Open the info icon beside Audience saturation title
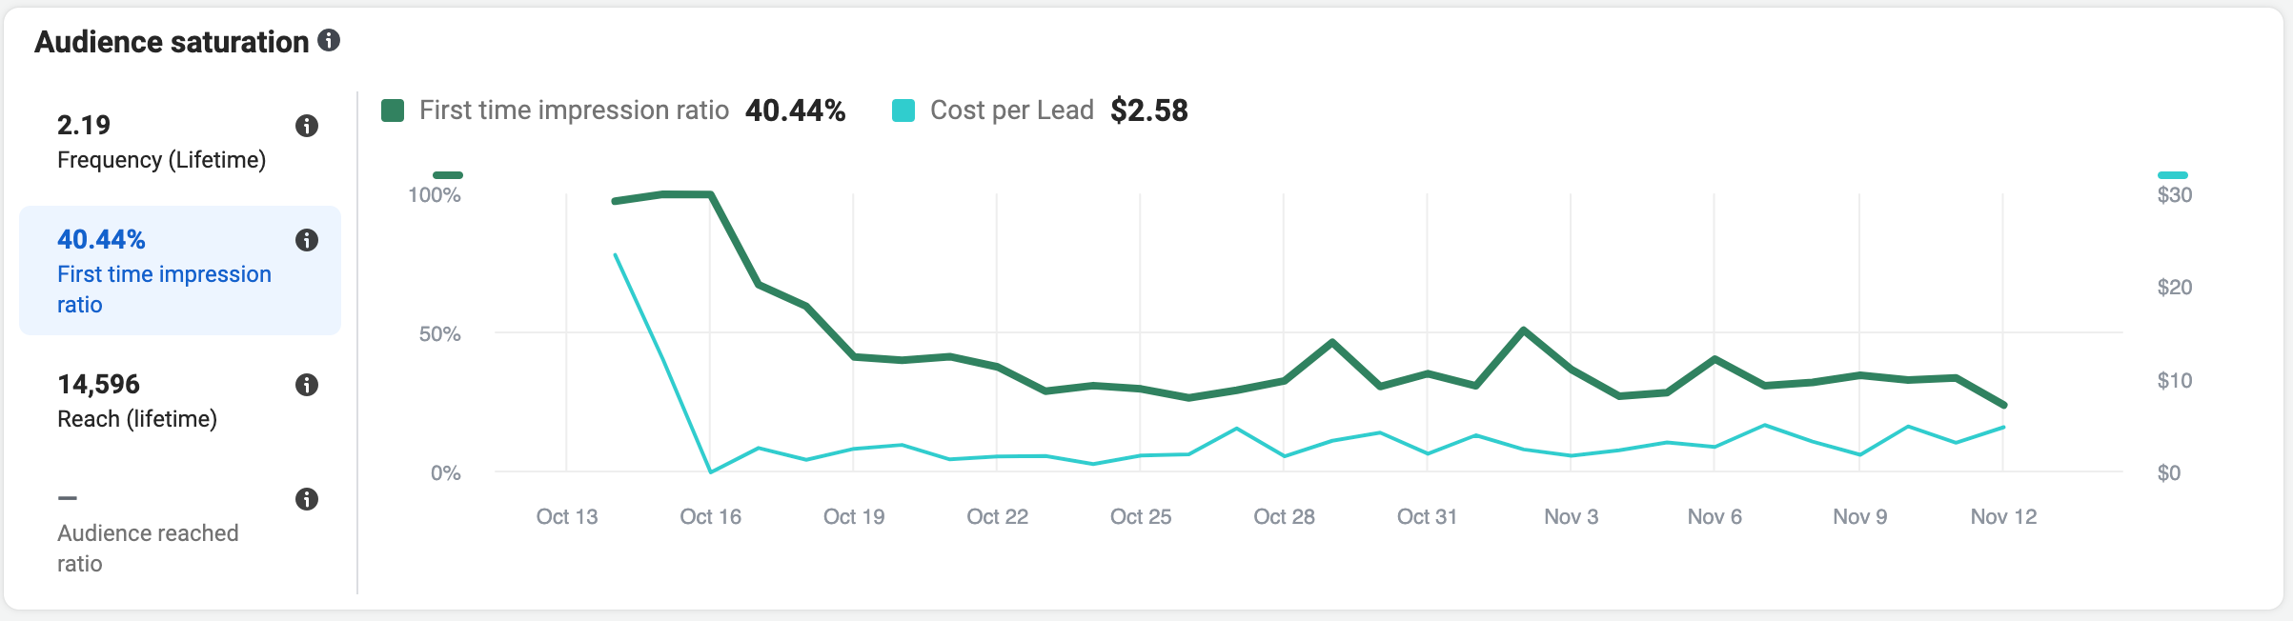Screen dimensions: 2293x621 click(x=329, y=40)
